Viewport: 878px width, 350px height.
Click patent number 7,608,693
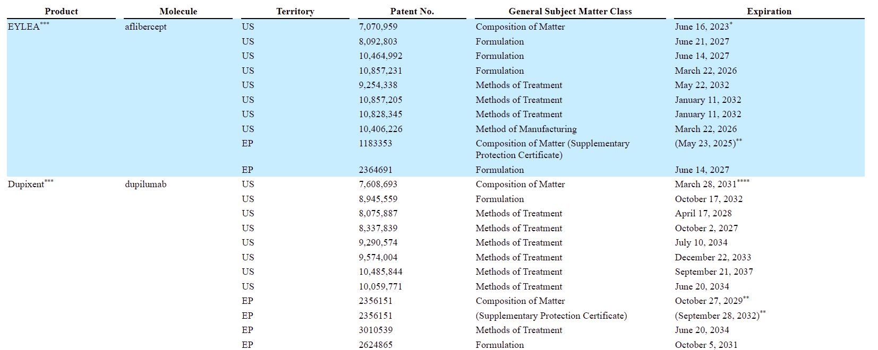(378, 184)
